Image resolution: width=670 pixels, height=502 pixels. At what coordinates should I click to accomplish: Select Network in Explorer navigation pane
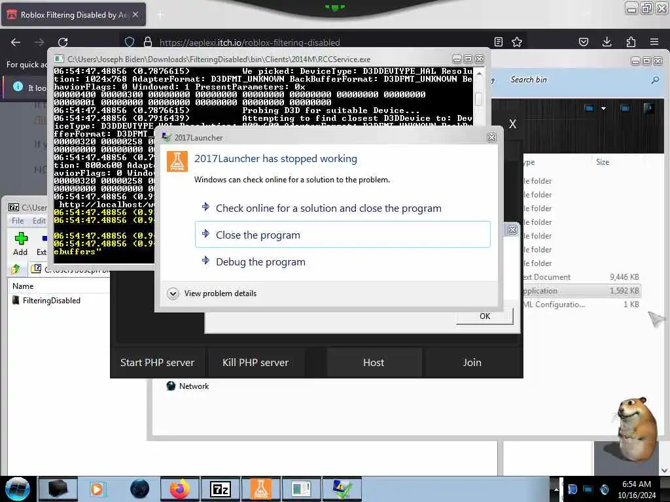(188, 386)
